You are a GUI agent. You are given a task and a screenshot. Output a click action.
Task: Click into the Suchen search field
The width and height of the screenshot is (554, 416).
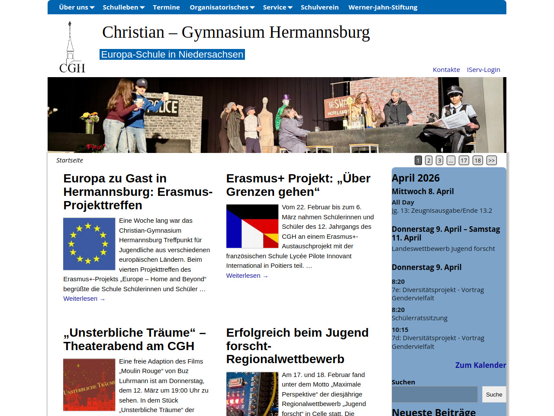click(434, 394)
